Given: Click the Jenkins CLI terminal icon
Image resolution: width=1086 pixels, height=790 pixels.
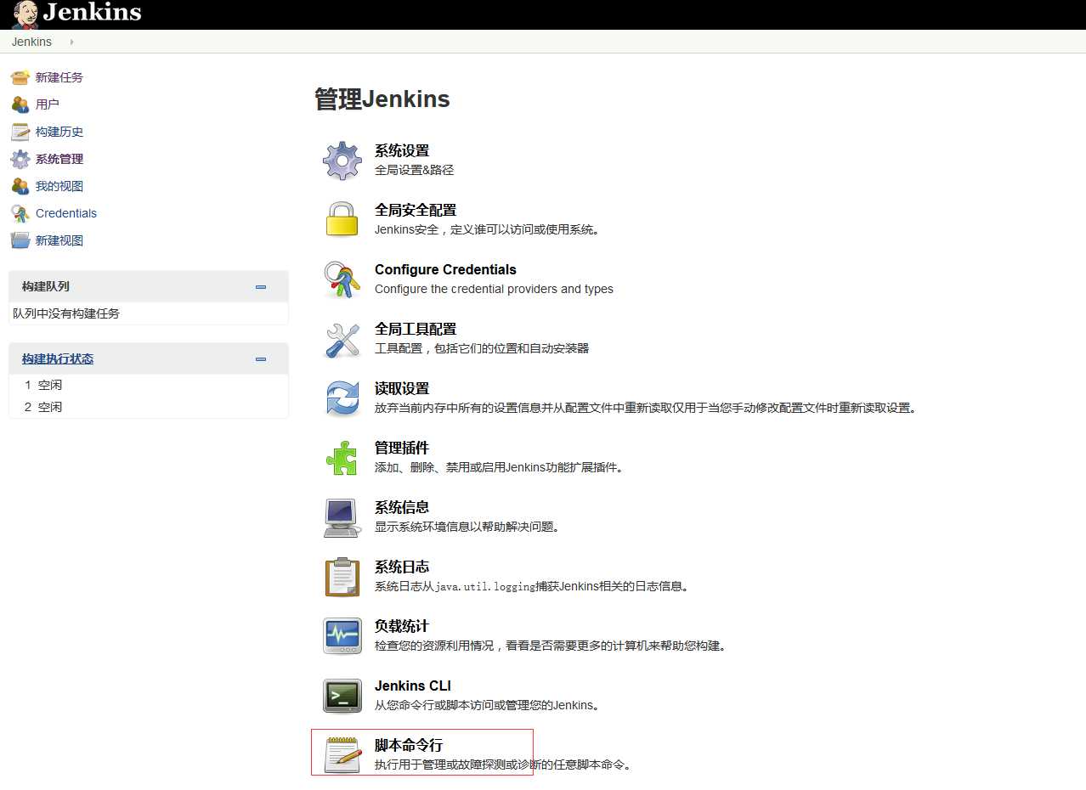Looking at the screenshot, I should [x=342, y=696].
